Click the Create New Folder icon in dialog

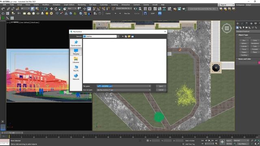[x=129, y=36]
